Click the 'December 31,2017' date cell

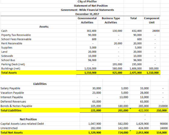pyautogui.click(x=87, y=14)
